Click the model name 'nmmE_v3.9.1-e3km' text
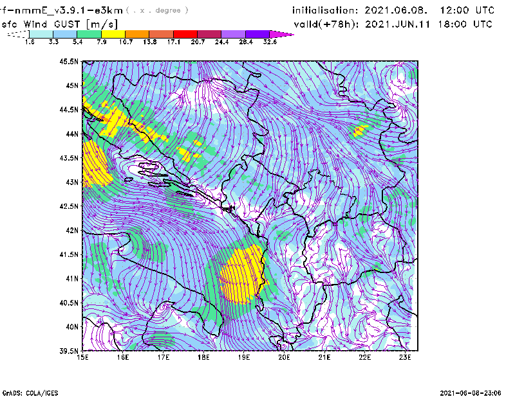Viewport: 515px width, 397px height. pos(68,10)
